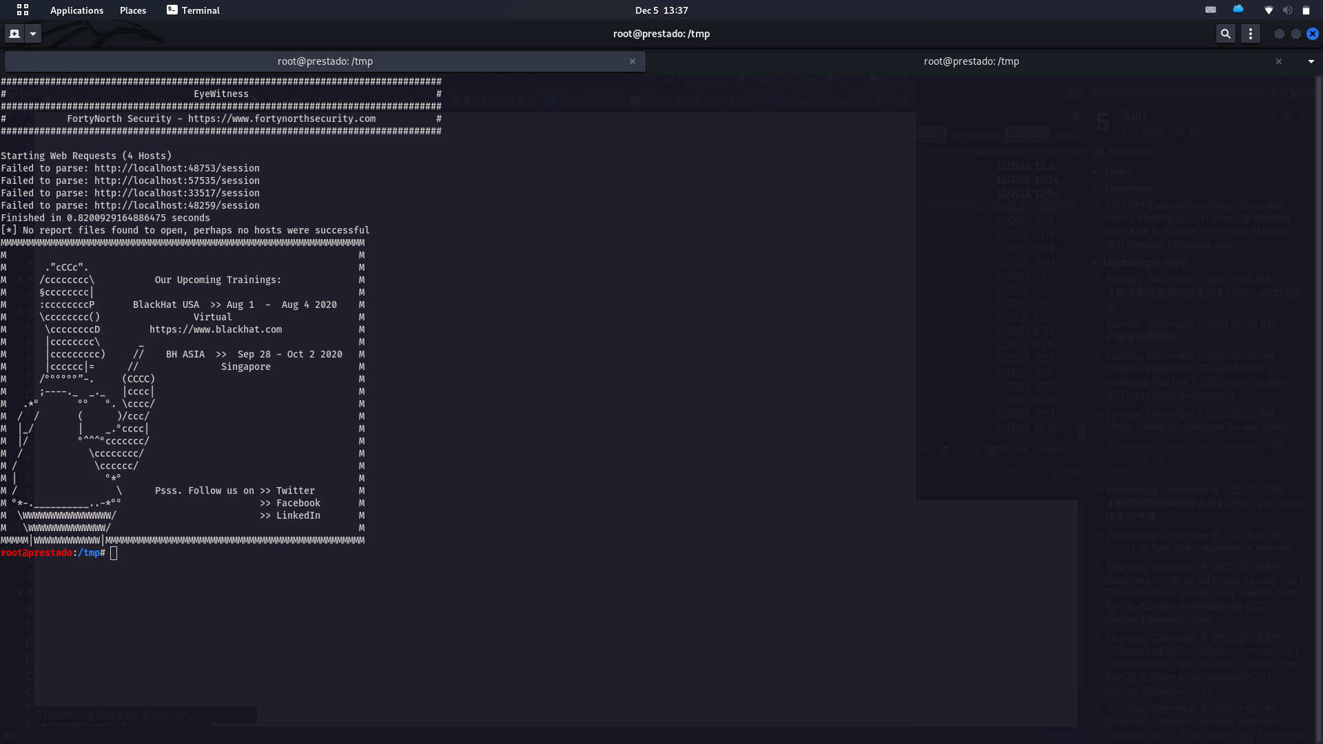Open a new terminal tab
The height and width of the screenshot is (744, 1323).
click(14, 33)
